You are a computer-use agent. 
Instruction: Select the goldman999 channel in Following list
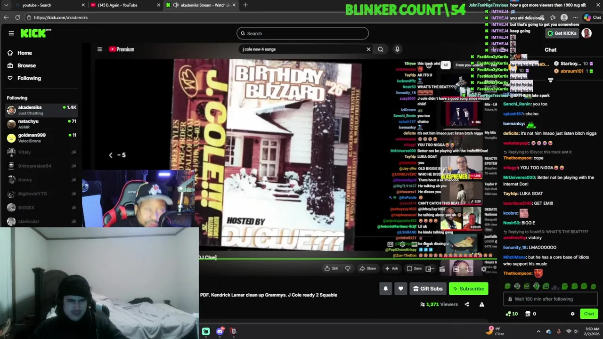click(41, 137)
